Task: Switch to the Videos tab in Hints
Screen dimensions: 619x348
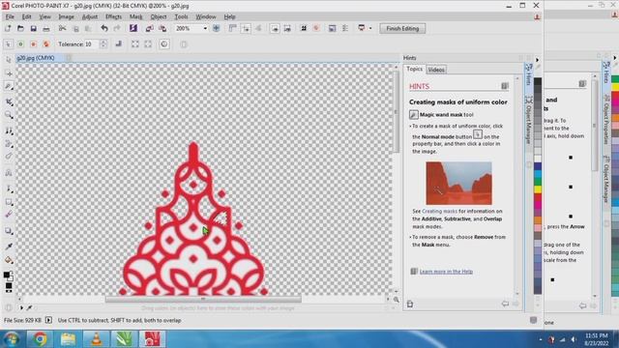Action: (436, 70)
